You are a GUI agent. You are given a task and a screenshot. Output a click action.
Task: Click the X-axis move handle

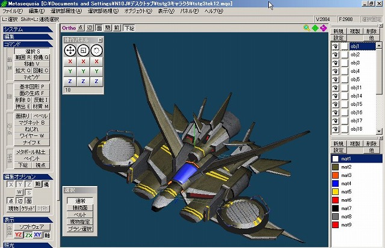click(x=70, y=61)
